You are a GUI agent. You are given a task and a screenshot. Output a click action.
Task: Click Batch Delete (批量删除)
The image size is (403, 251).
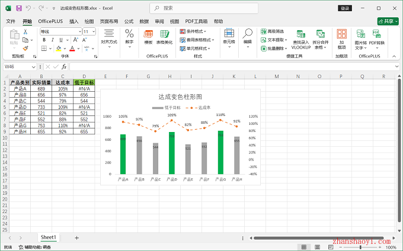[274, 49]
